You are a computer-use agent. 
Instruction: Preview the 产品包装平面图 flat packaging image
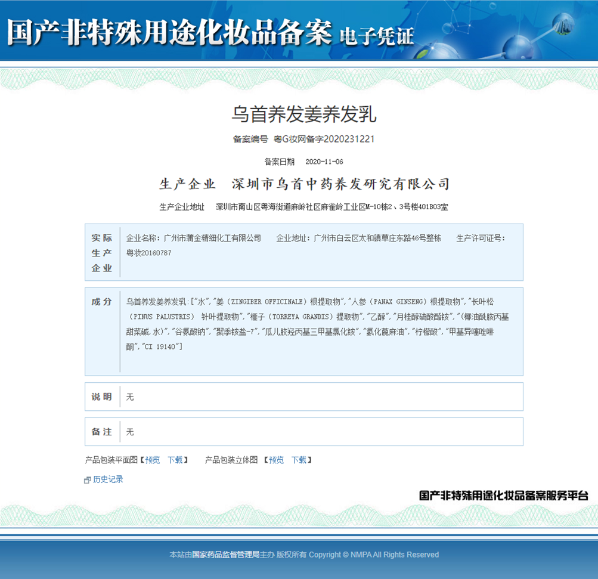click(153, 460)
